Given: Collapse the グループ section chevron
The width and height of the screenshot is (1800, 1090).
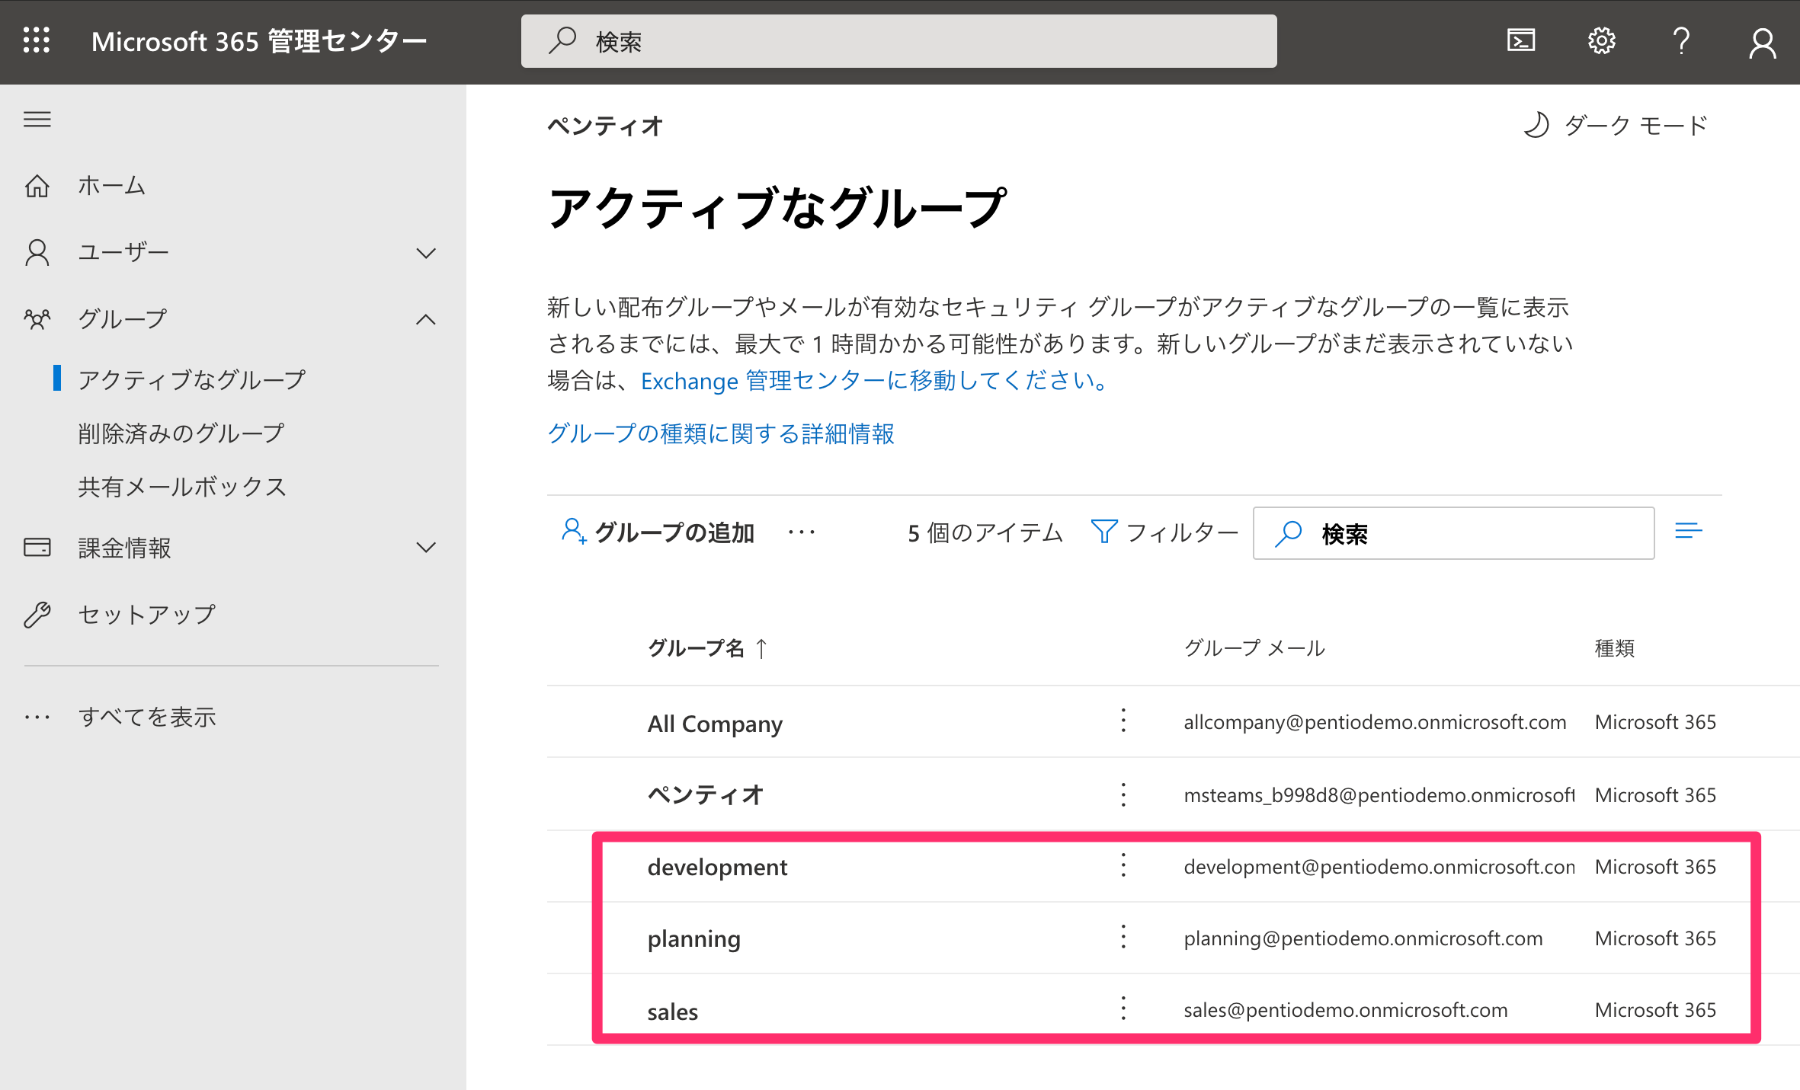Looking at the screenshot, I should tap(426, 319).
